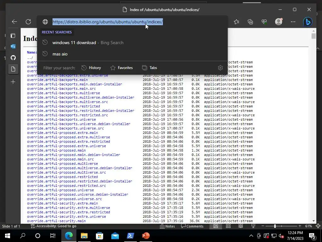Open Accessibility: Good to go status

point(53,226)
